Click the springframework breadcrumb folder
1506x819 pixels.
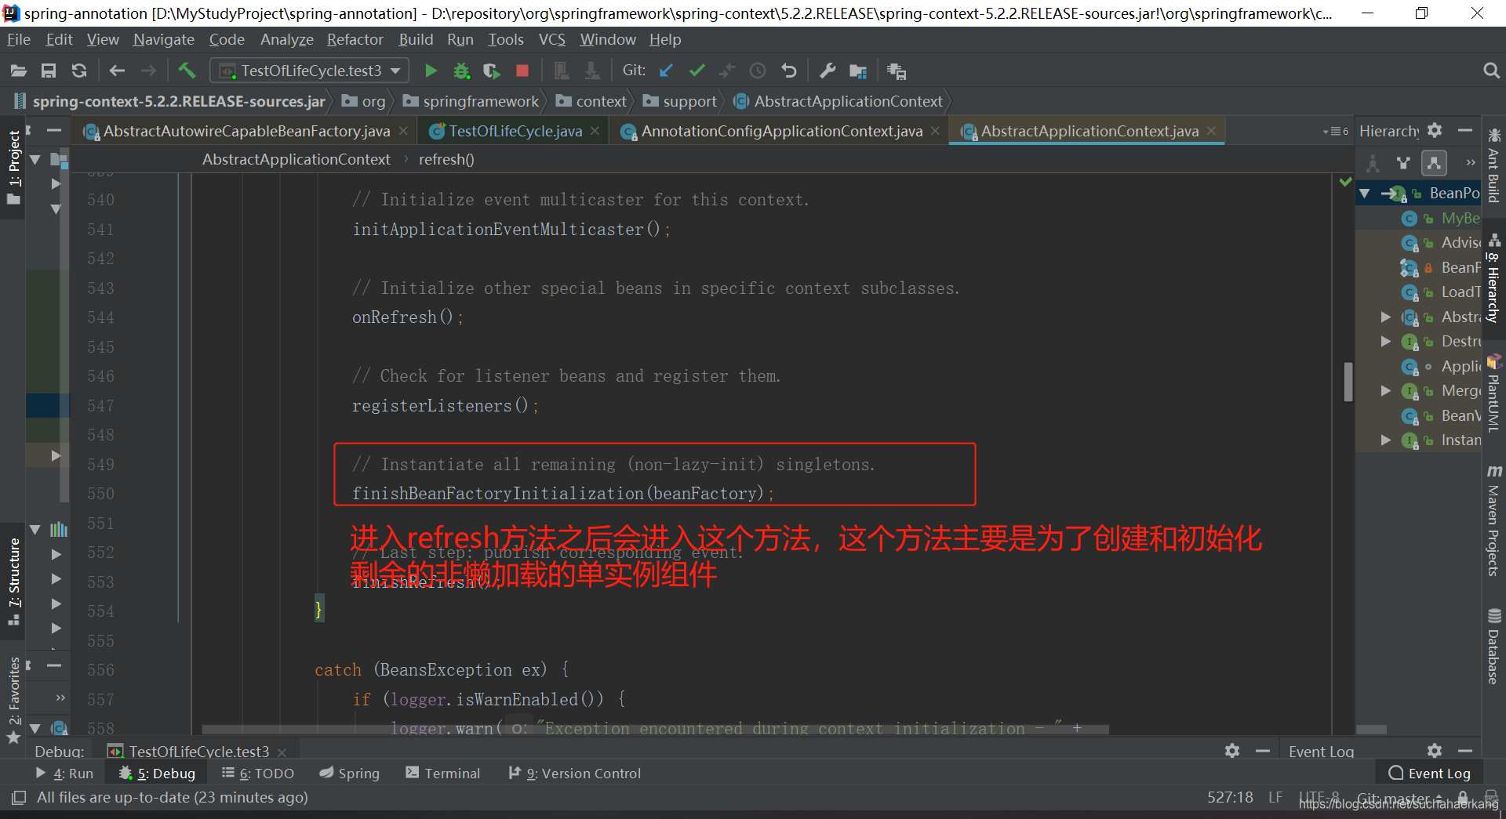point(471,101)
